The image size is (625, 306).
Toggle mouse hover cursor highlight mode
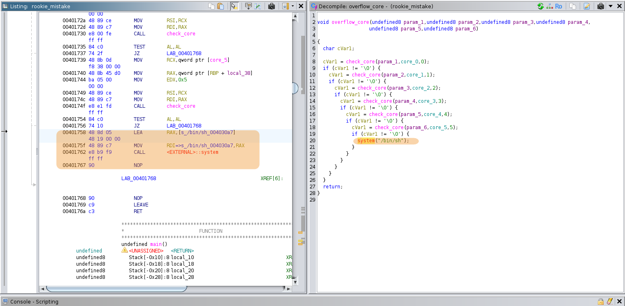click(235, 6)
